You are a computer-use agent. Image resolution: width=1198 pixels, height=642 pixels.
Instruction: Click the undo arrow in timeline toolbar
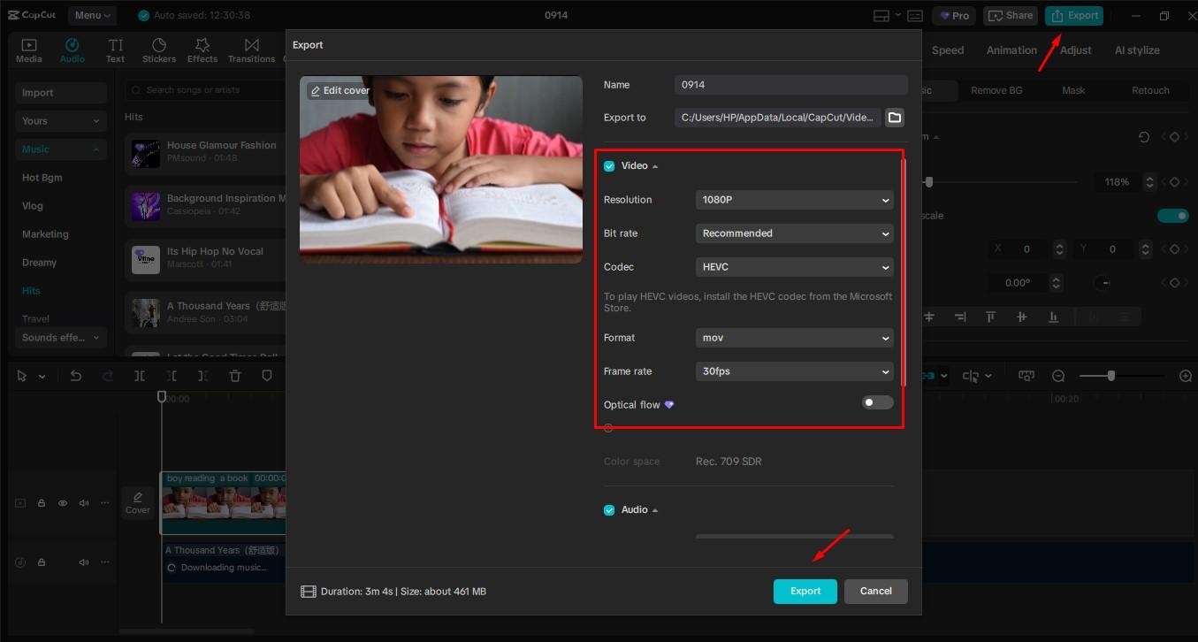pos(76,376)
